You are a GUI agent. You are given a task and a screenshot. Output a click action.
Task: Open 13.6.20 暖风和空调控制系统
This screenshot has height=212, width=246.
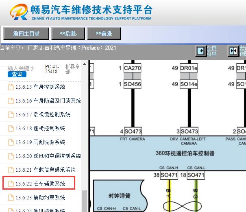click(48, 156)
